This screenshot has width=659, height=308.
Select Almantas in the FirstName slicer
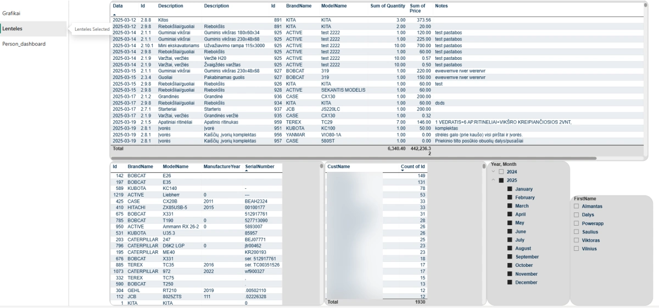pyautogui.click(x=576, y=206)
